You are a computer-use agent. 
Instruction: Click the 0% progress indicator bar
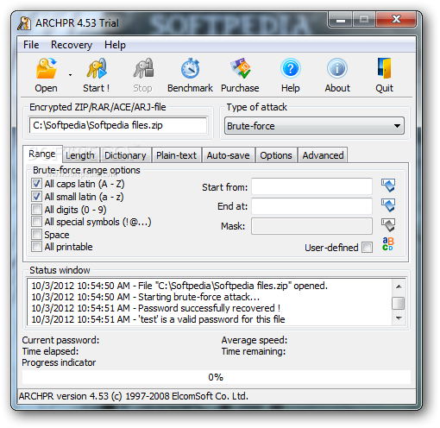[x=217, y=377]
